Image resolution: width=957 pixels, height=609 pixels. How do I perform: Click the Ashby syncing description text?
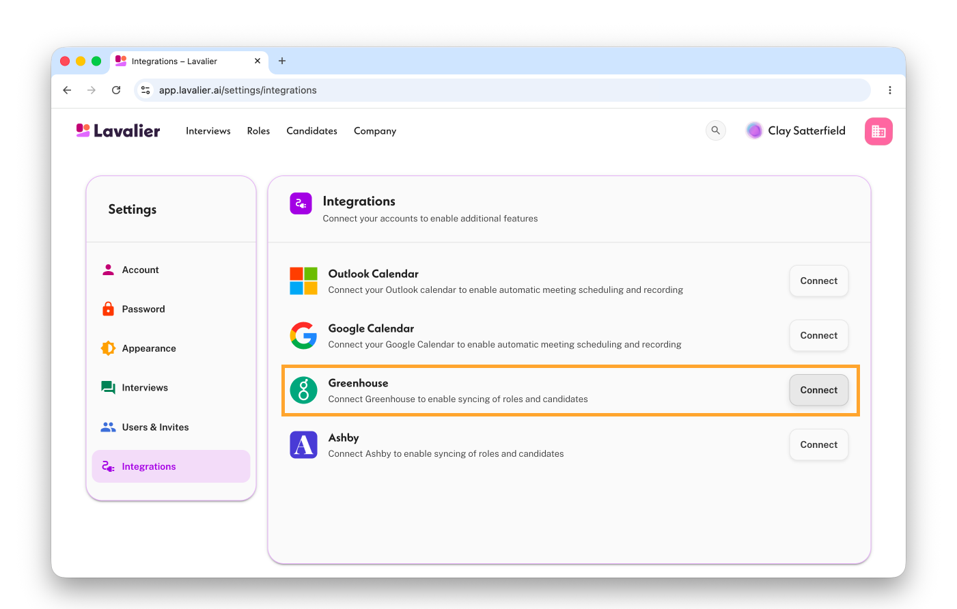click(446, 453)
